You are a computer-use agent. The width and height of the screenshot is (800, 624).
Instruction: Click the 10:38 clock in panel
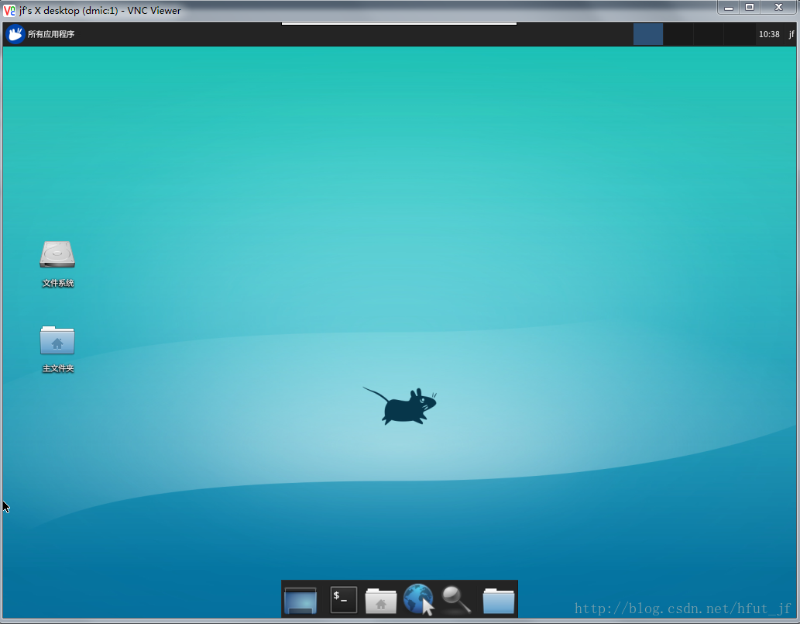[769, 34]
